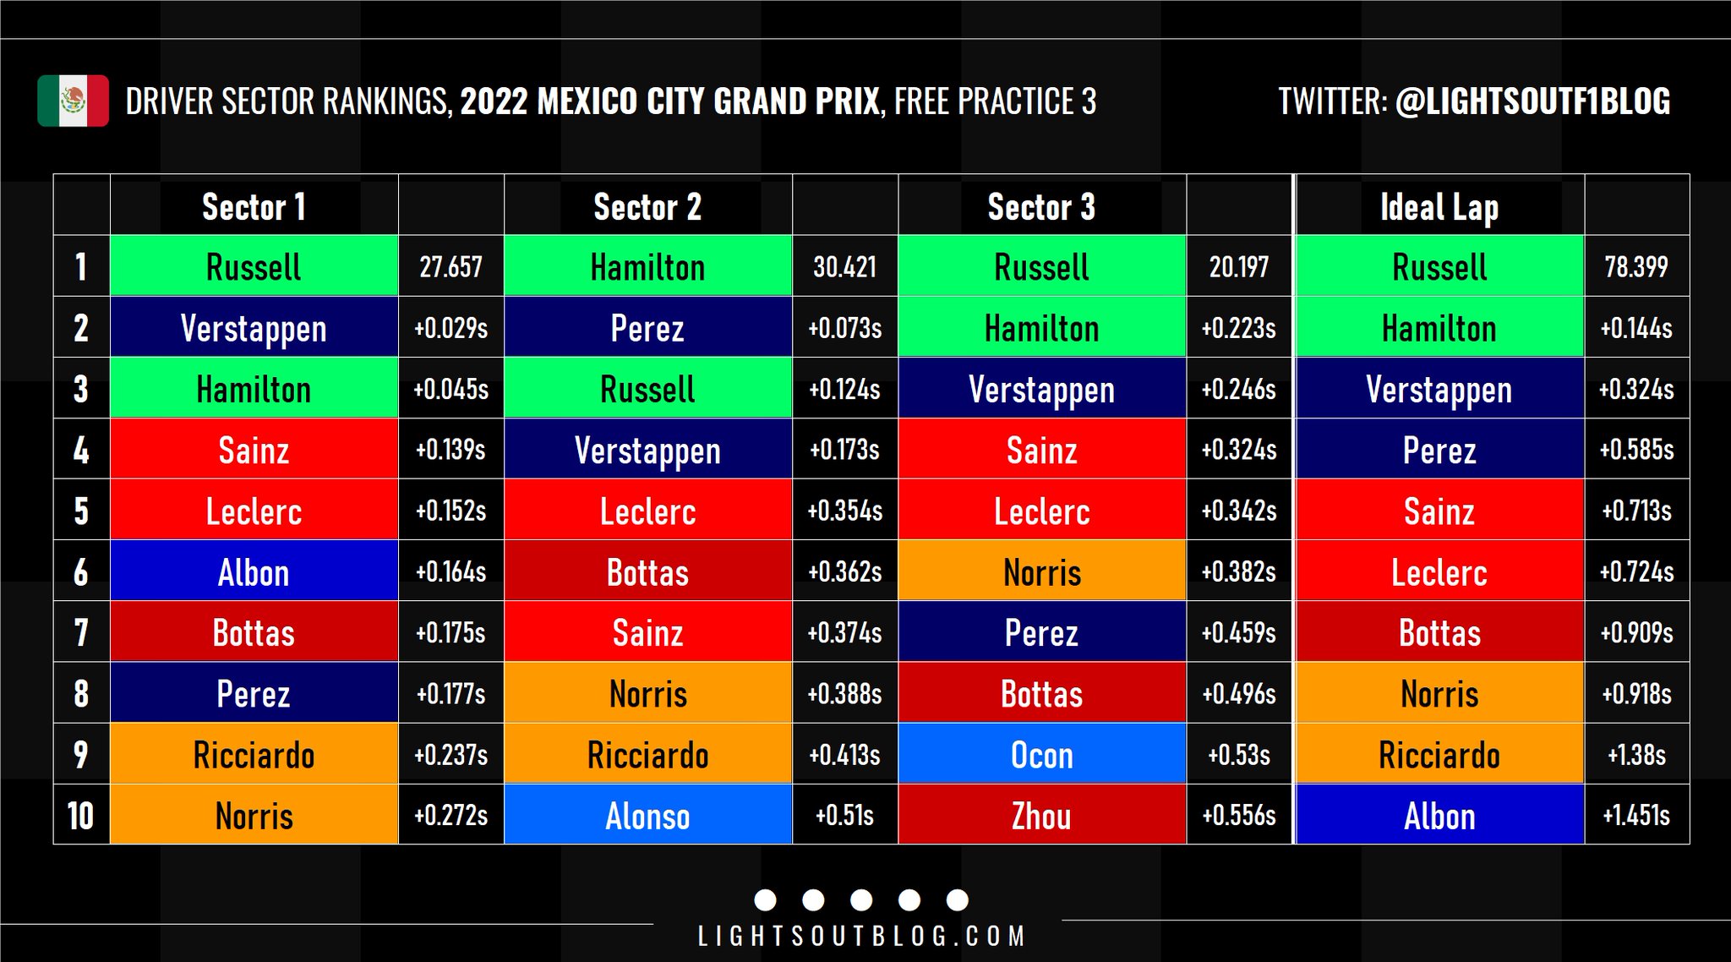The image size is (1731, 962).
Task: Click the 78.399 ideal lap time
Action: [x=1636, y=267]
